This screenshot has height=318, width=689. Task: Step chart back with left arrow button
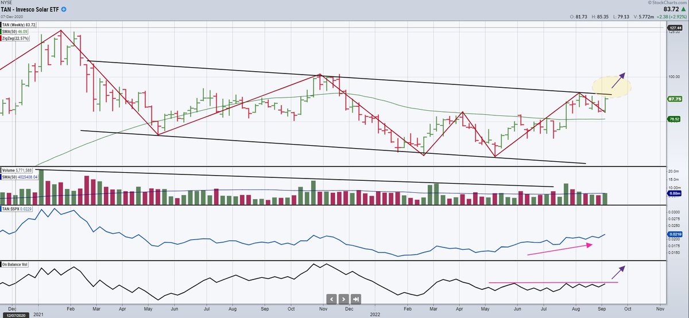tap(332, 299)
